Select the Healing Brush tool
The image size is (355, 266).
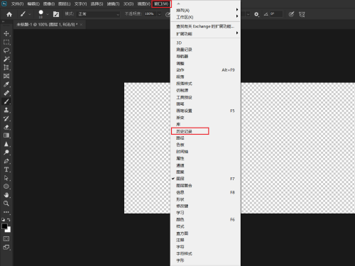pyautogui.click(x=6, y=93)
